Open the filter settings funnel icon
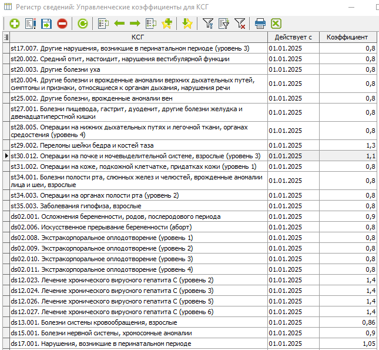 click(208, 24)
